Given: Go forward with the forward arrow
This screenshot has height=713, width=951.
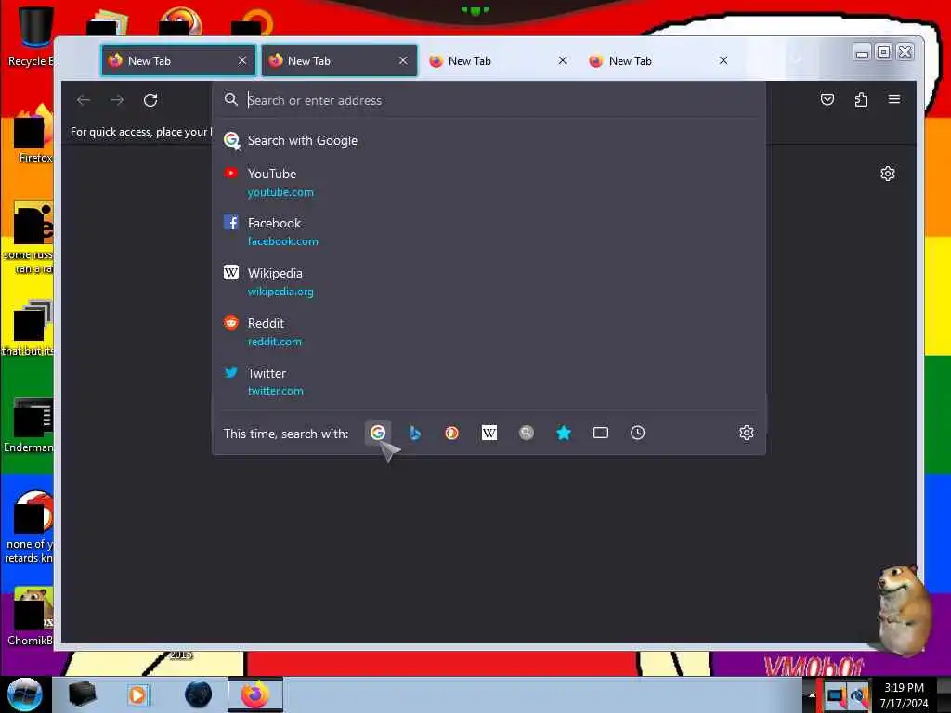Looking at the screenshot, I should point(117,100).
